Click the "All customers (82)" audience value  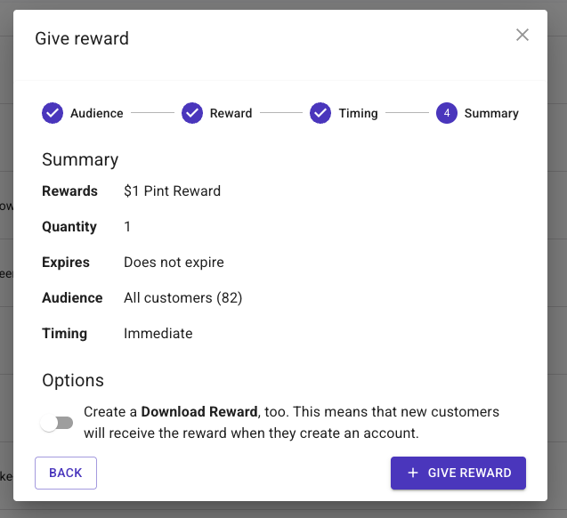pos(182,297)
